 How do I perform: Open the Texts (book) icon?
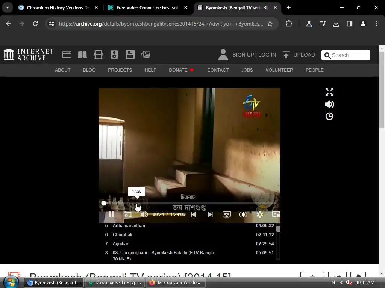(x=82, y=55)
